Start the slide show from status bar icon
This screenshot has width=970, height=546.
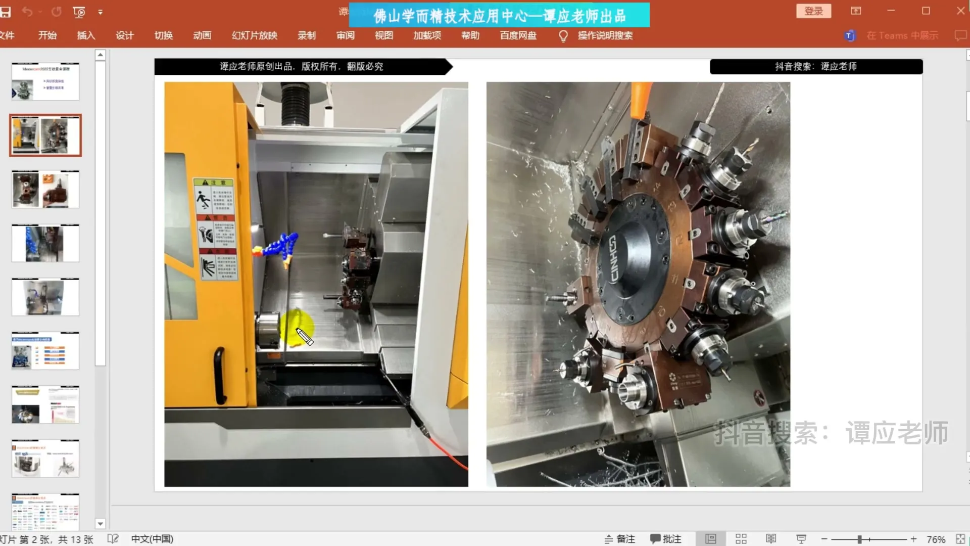tap(801, 538)
